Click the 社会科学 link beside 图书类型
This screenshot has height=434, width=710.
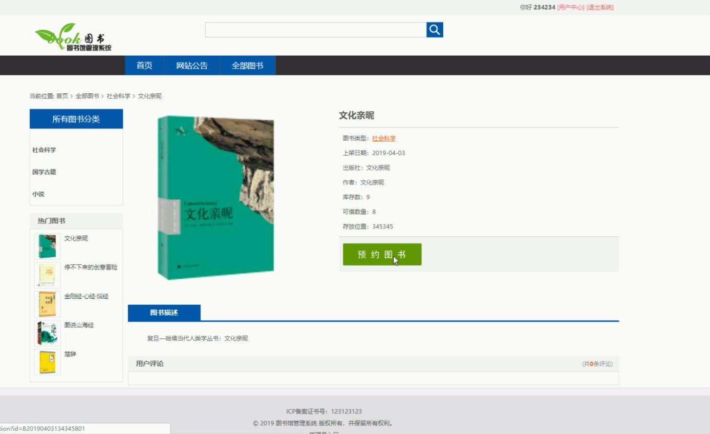[384, 138]
